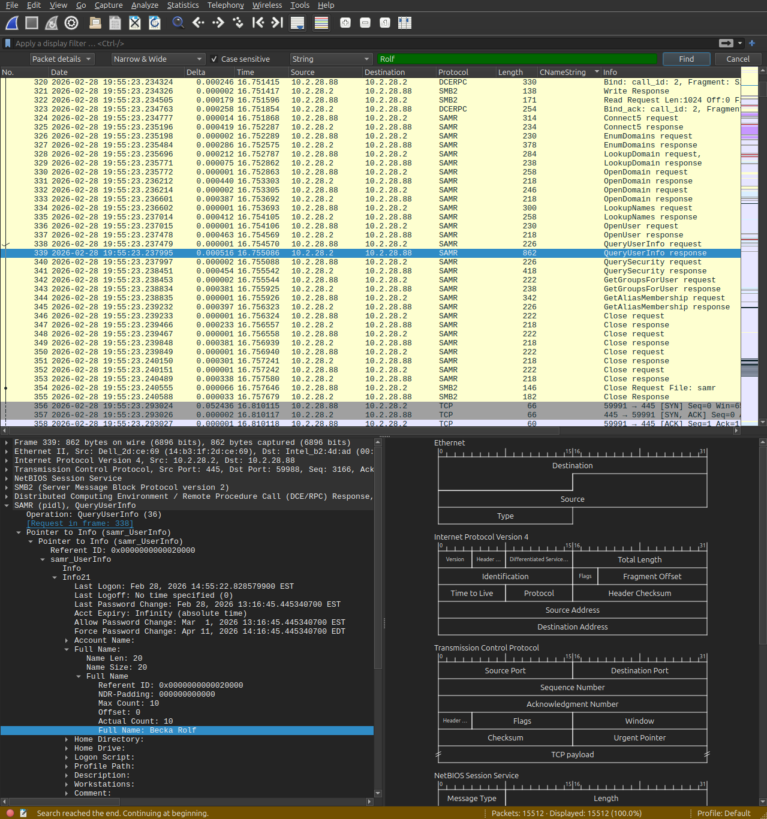
Task: Jump to the first packet icon
Action: point(258,23)
